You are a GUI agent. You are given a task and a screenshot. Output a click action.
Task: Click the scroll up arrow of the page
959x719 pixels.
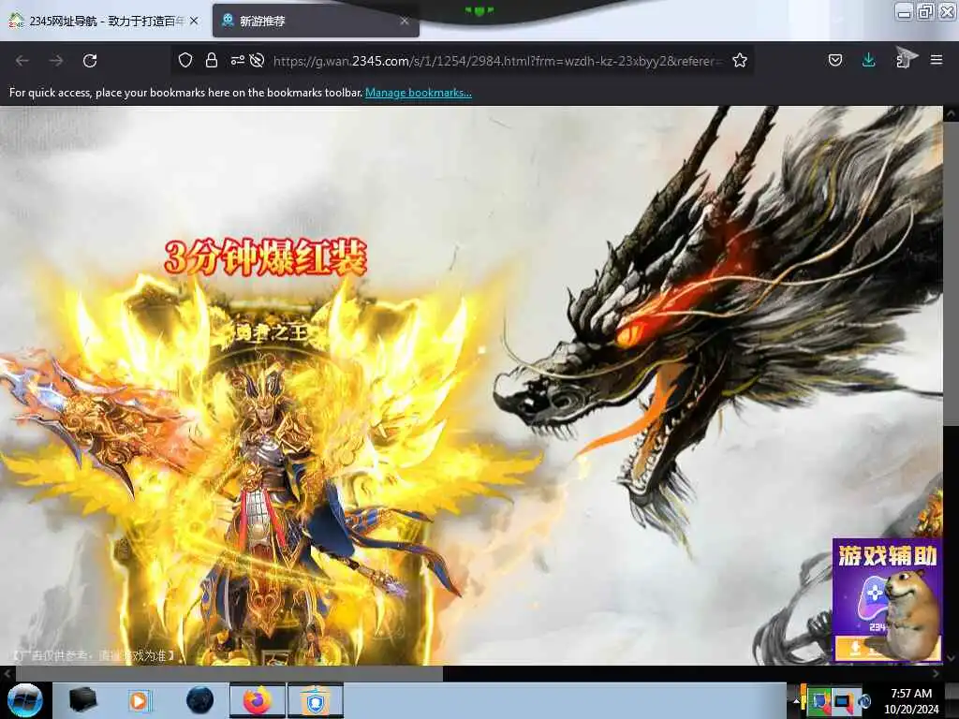[951, 113]
